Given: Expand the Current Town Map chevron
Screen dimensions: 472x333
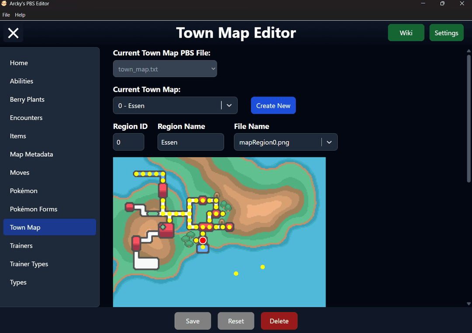Looking at the screenshot, I should (x=229, y=105).
